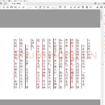Click the vertical scrollbar thumb
The height and width of the screenshot is (105, 105).
(x=101, y=16)
